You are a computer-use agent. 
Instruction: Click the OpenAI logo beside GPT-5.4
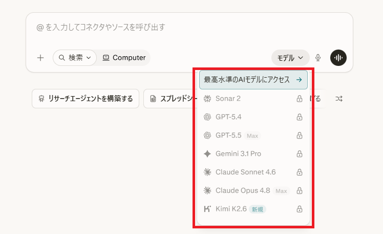click(x=207, y=117)
